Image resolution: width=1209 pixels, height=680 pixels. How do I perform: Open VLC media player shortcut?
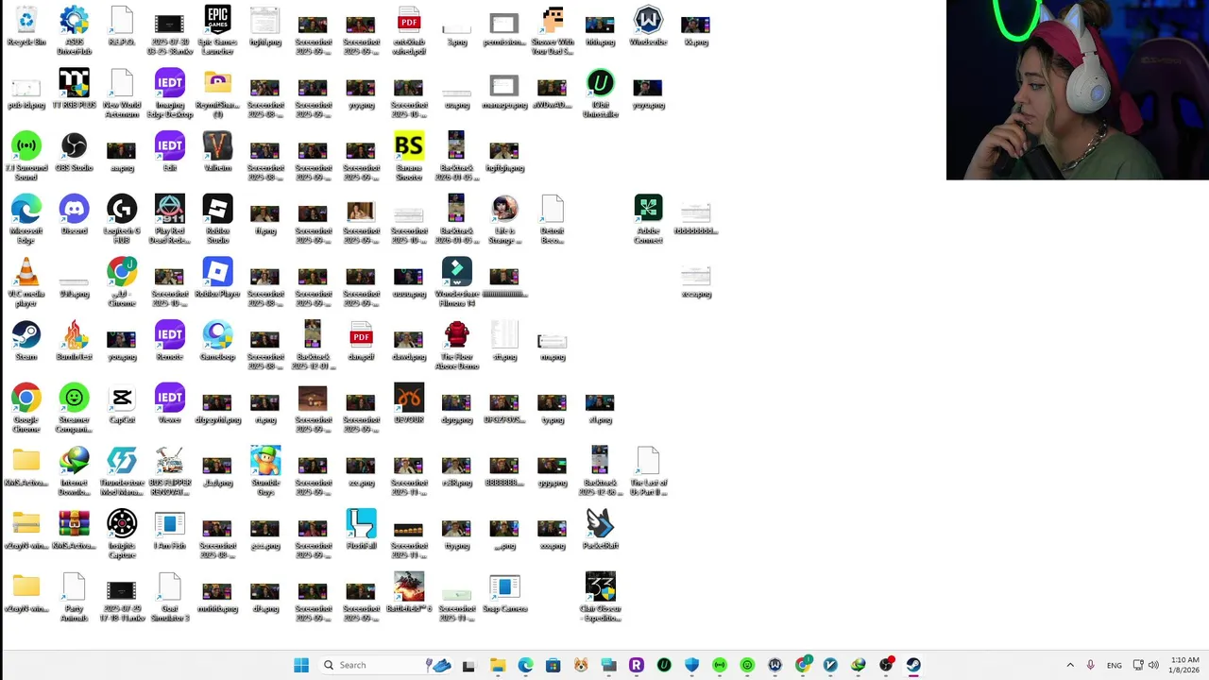tap(26, 282)
